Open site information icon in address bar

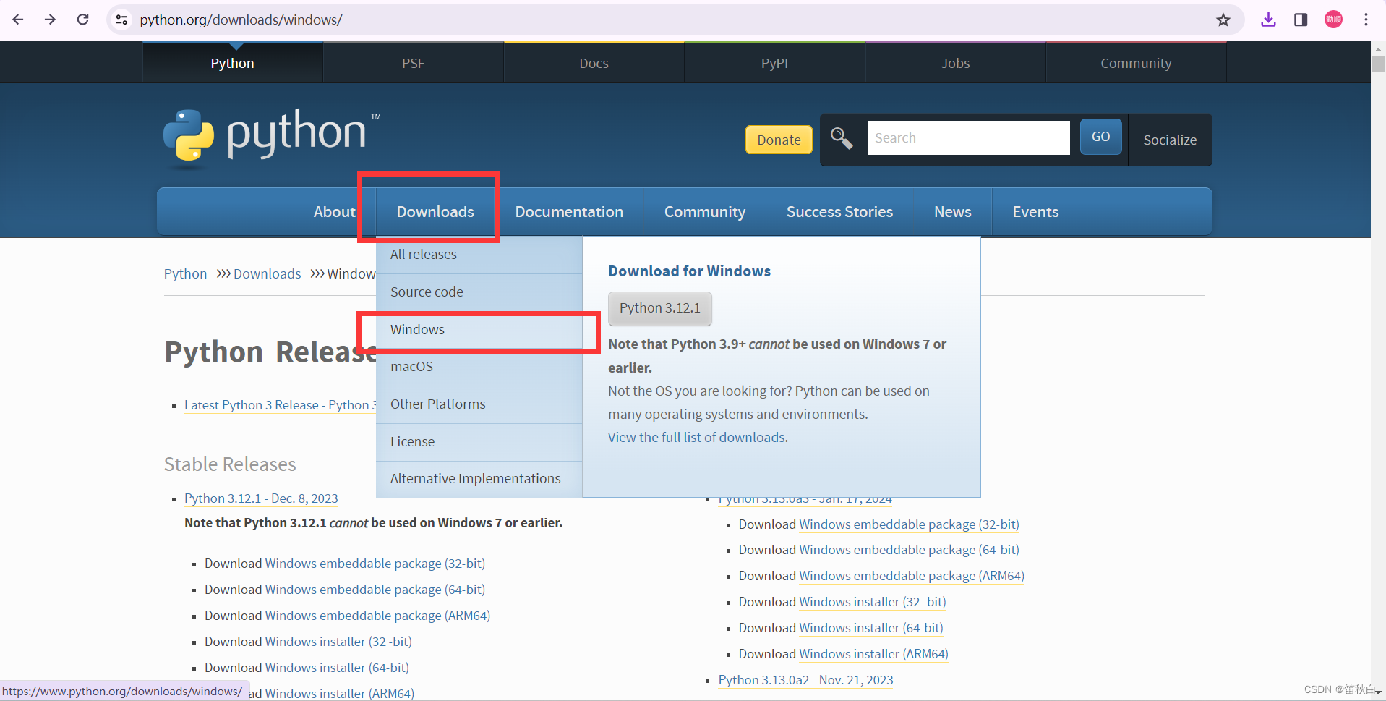coord(121,20)
